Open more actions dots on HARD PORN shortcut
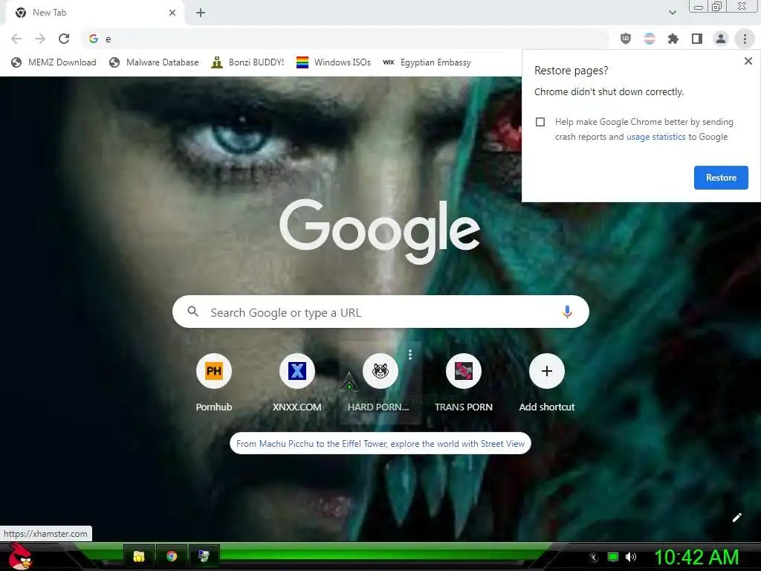This screenshot has height=571, width=761. (410, 355)
